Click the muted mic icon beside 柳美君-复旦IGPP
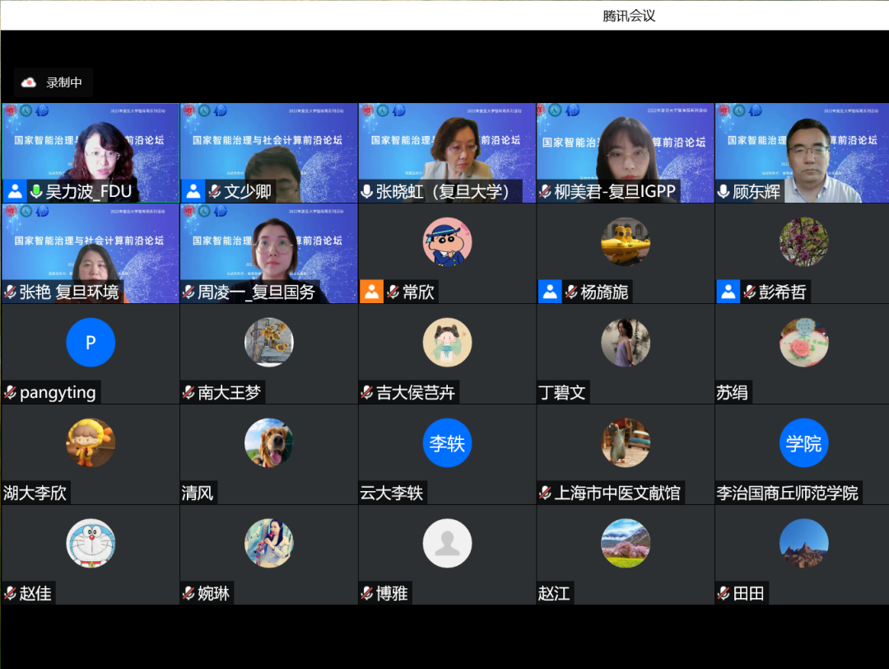889x669 pixels. pyautogui.click(x=545, y=192)
